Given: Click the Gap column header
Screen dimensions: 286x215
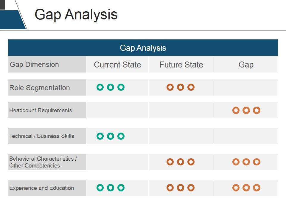Looking at the screenshot, I should pos(246,65).
